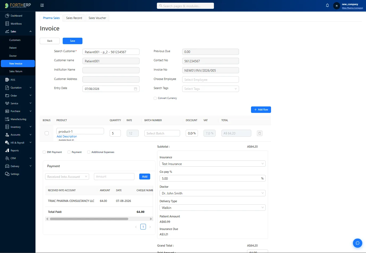The image size is (366, 253).
Task: Click the Delivery truck icon
Action: click(7, 166)
